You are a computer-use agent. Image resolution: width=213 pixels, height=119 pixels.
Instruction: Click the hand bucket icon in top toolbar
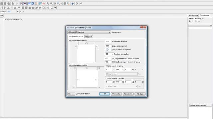pyautogui.click(x=13, y=4)
